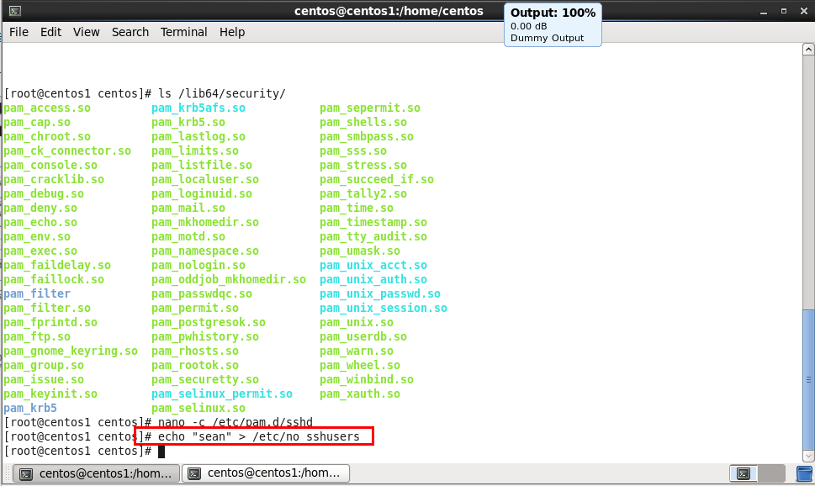Click the blue pam_krb5 directory name
The height and width of the screenshot is (486, 815).
(30, 409)
